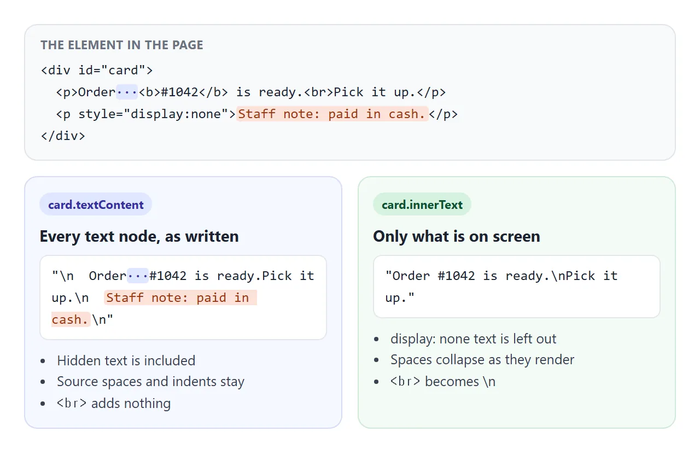Click the "Hidden text is included" bullet
Image resolution: width=700 pixels, height=455 pixels.
[126, 360]
